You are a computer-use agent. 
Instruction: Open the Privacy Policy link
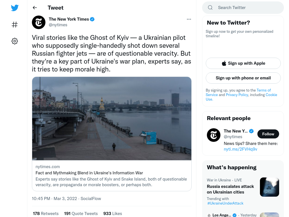237,95
